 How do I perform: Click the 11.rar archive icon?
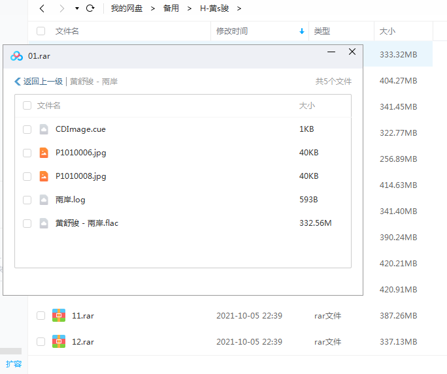tap(59, 315)
